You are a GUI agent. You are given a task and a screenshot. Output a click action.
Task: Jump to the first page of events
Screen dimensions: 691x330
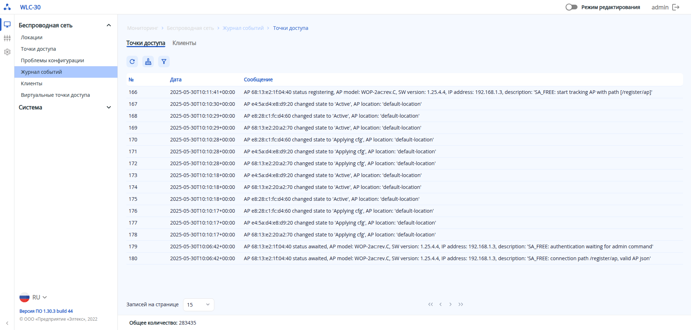pyautogui.click(x=431, y=304)
